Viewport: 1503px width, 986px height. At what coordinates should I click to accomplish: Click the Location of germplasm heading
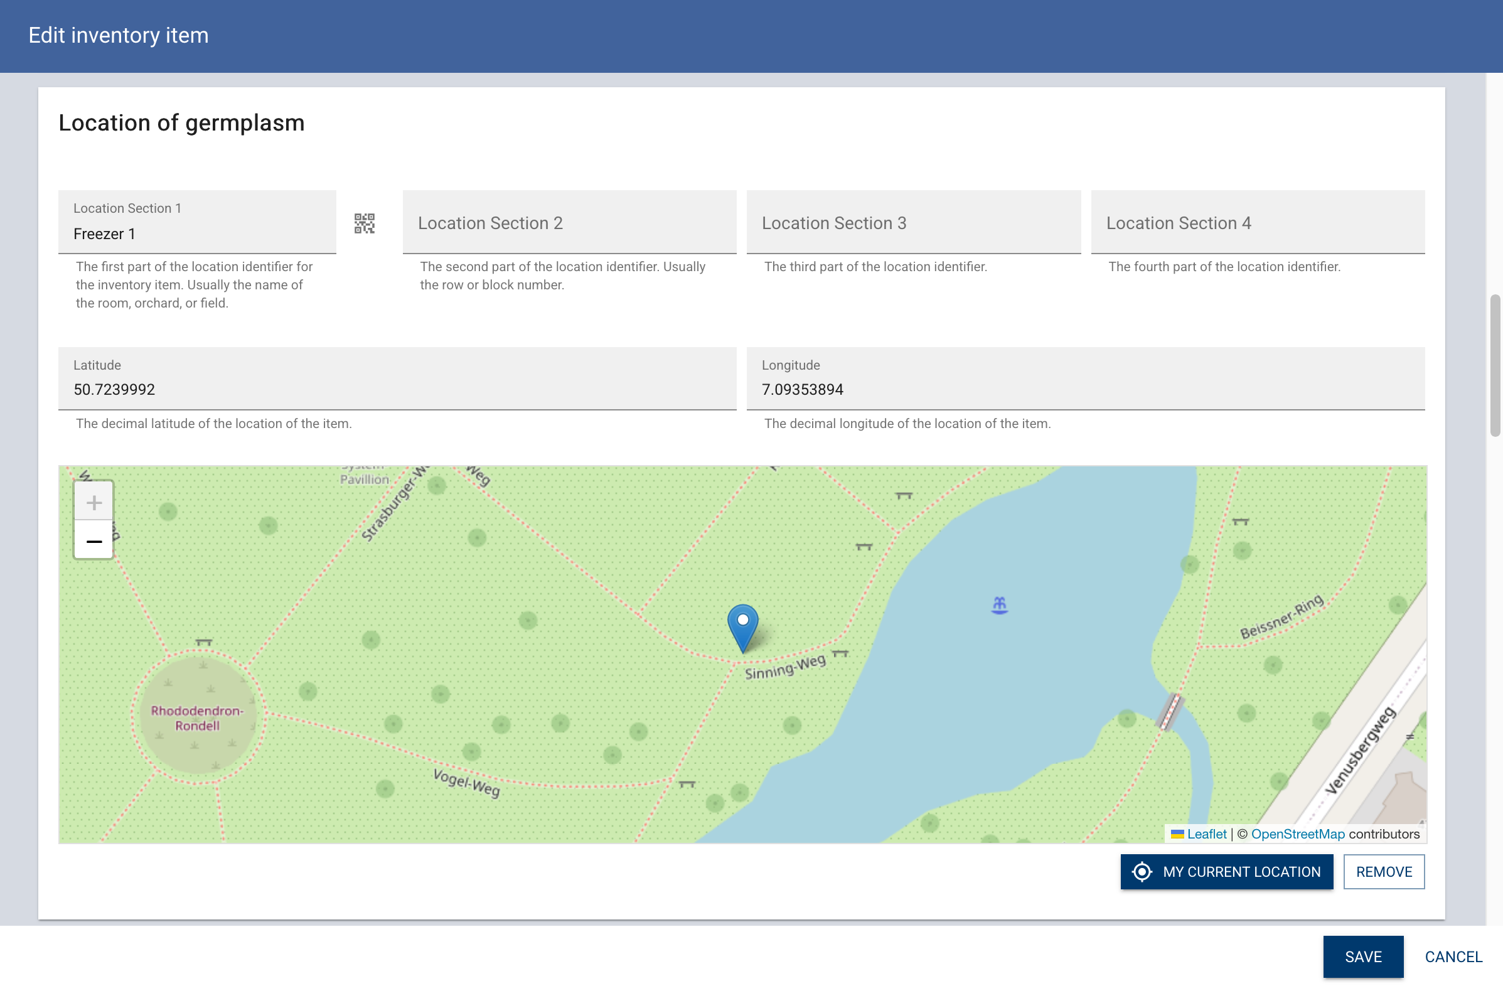point(182,122)
